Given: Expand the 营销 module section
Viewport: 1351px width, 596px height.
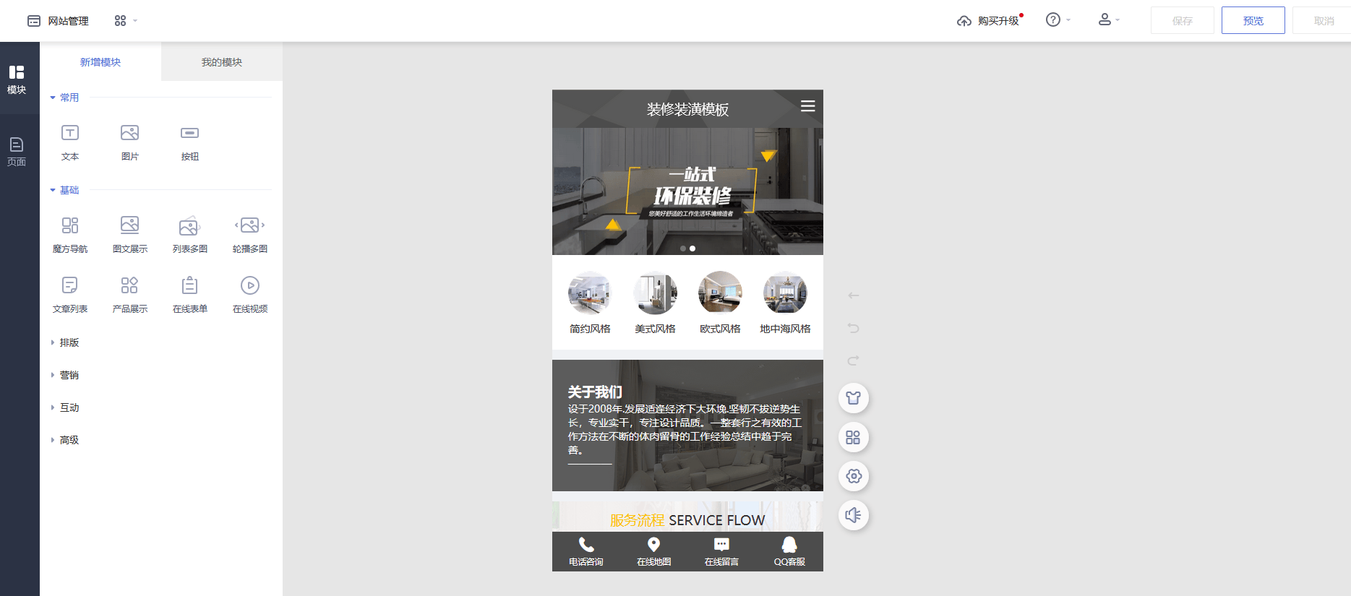Looking at the screenshot, I should [69, 375].
